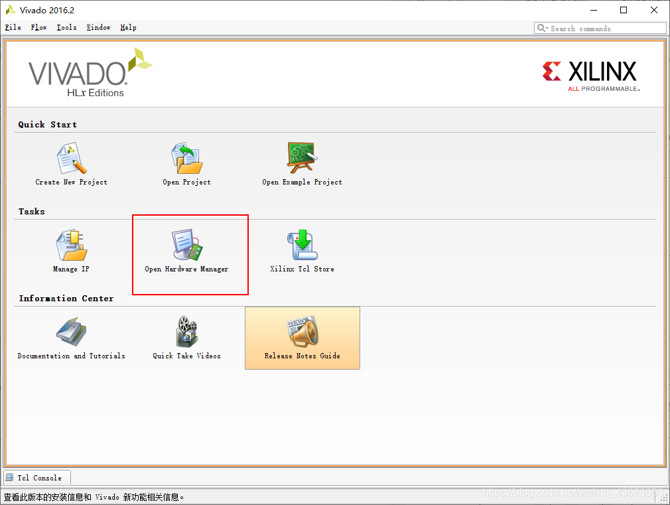
Task: Click the Xilinx All Programmable logo
Action: (591, 76)
